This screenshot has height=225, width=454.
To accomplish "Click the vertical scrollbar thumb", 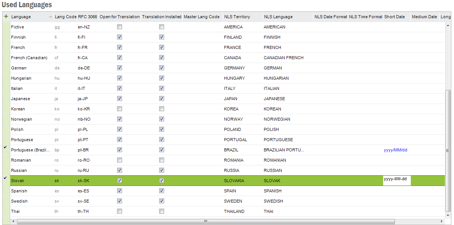I will [448, 150].
